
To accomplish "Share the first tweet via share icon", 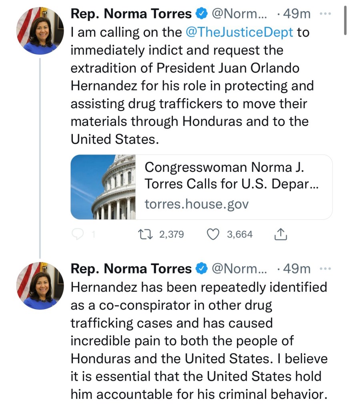I will click(281, 234).
